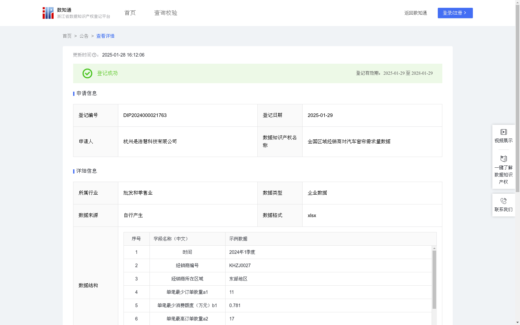Open the 查询校验 navigation tab
This screenshot has height=325, width=520.
pos(166,13)
